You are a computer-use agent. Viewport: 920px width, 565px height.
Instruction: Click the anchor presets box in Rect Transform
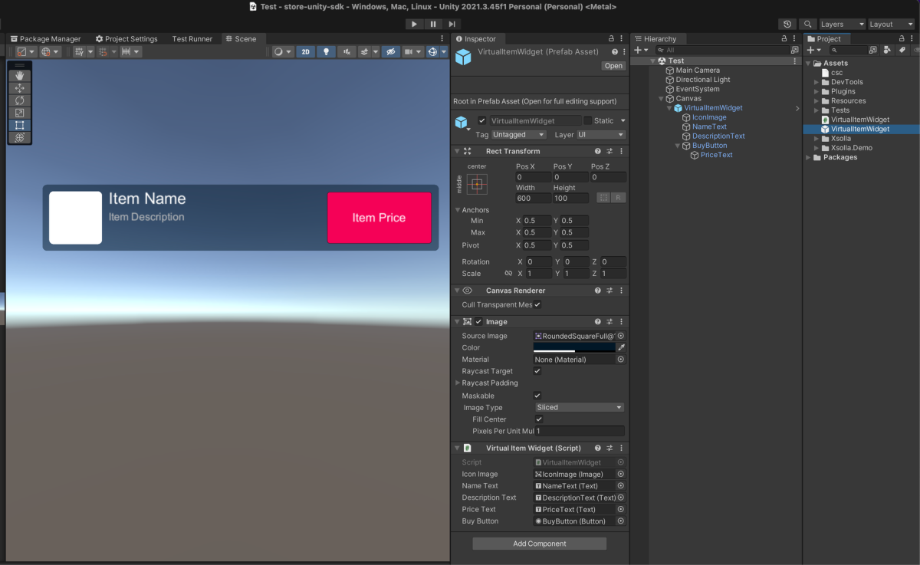point(477,184)
